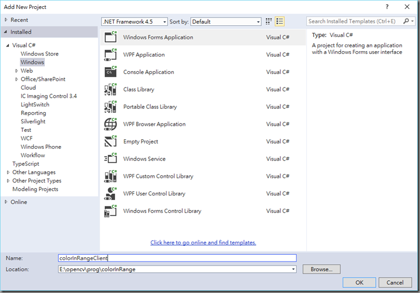
Task: Select the Test category
Action: tap(26, 130)
